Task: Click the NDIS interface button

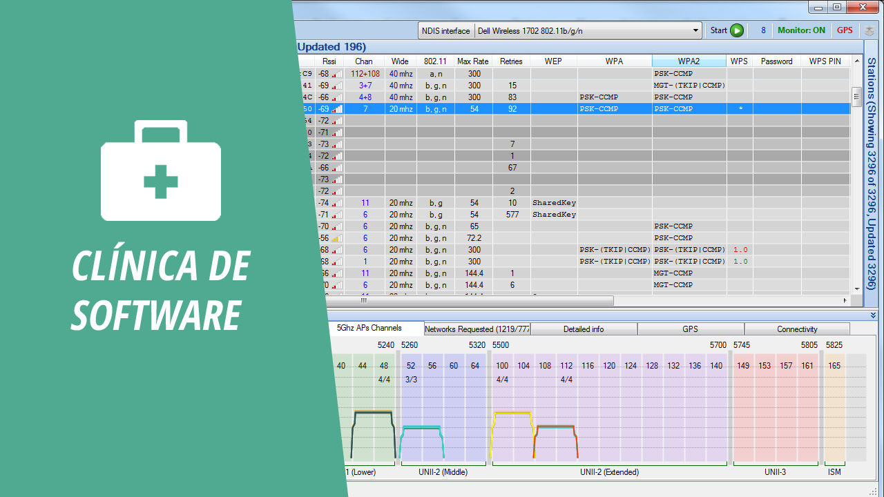Action: [x=445, y=30]
